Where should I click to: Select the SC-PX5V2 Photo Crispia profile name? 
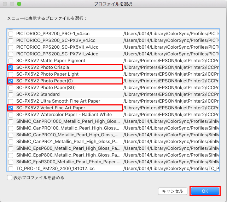point(42,67)
